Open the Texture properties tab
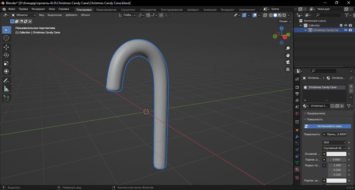The image size is (355, 190). click(x=297, y=177)
